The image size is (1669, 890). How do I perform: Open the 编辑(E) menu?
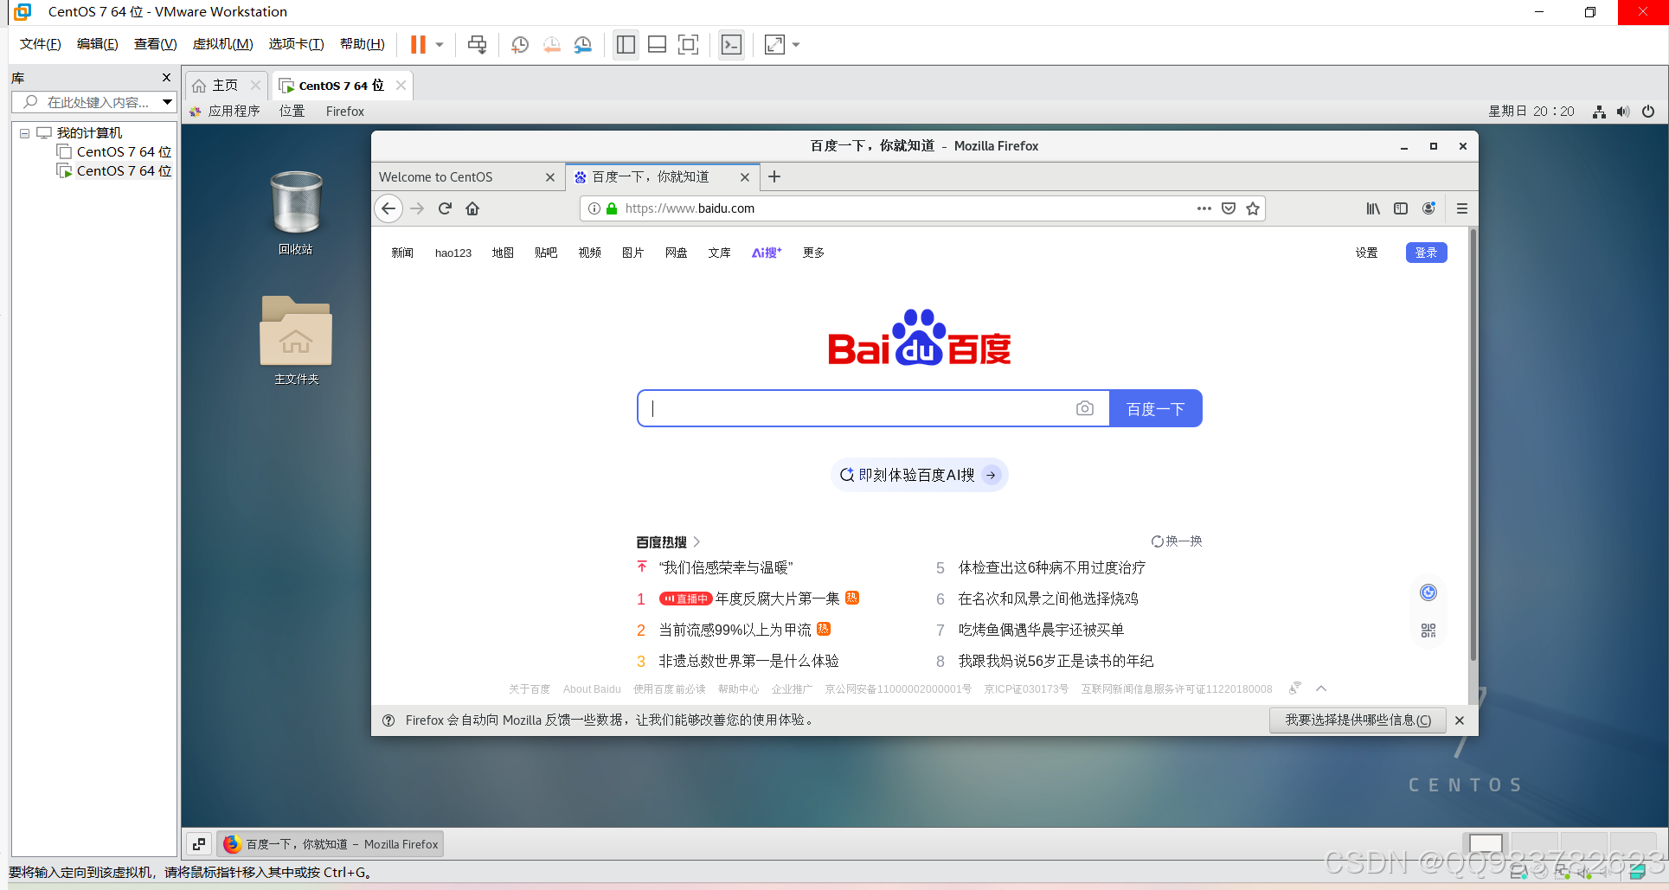[x=97, y=44]
